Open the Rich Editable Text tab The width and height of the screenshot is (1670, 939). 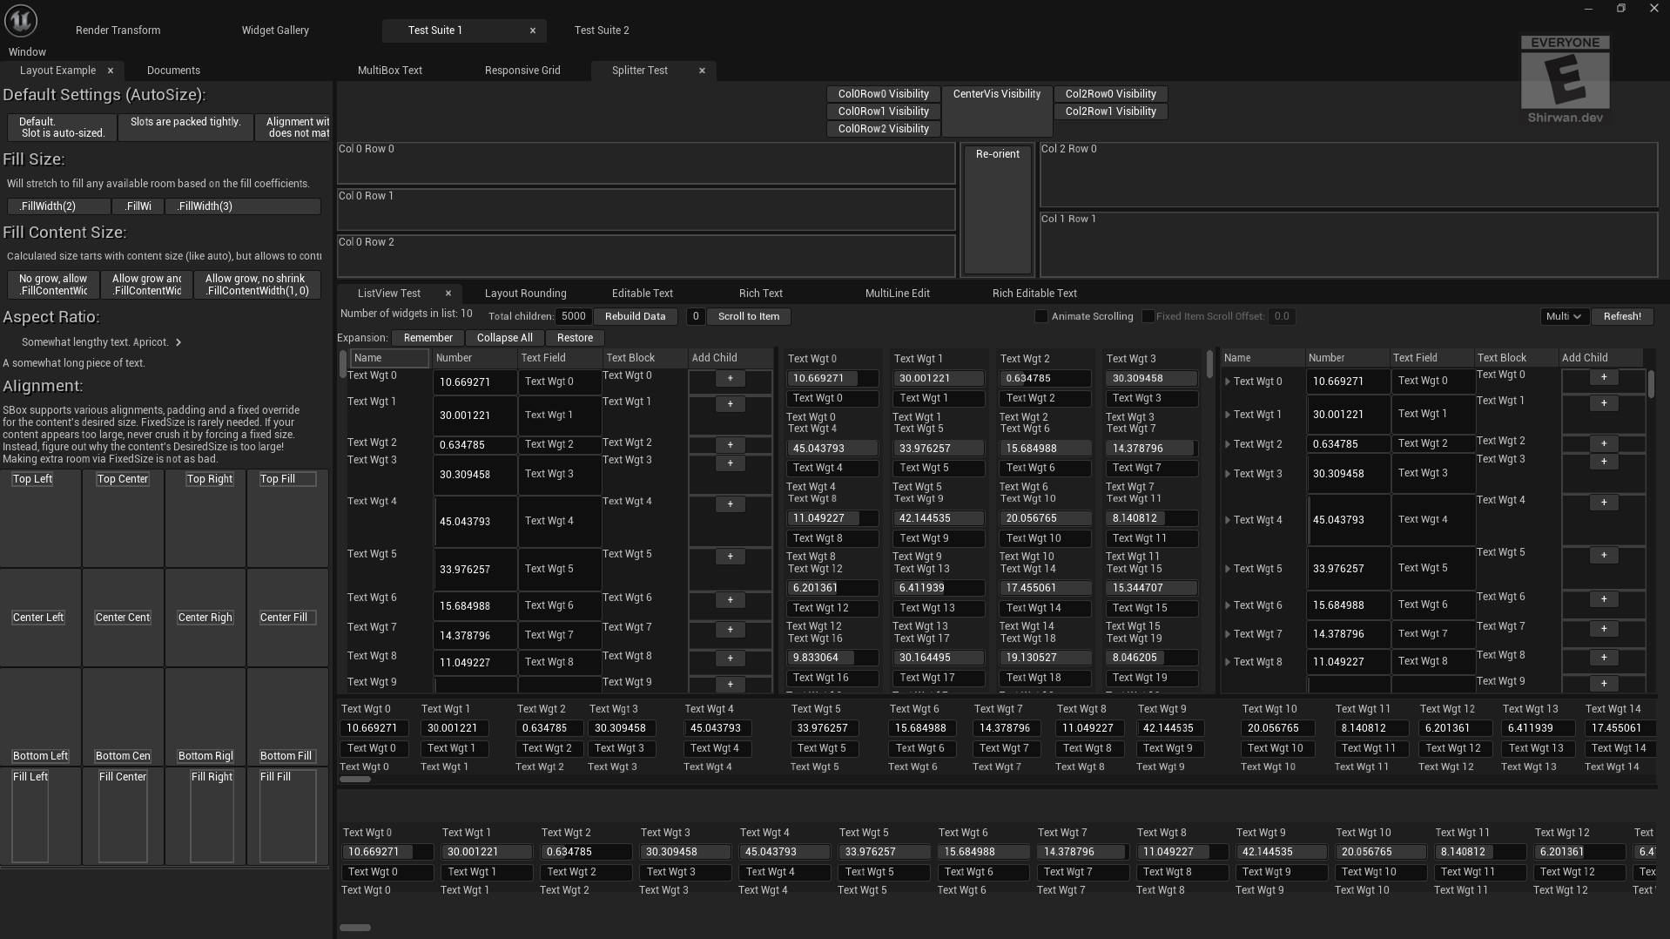point(1034,294)
